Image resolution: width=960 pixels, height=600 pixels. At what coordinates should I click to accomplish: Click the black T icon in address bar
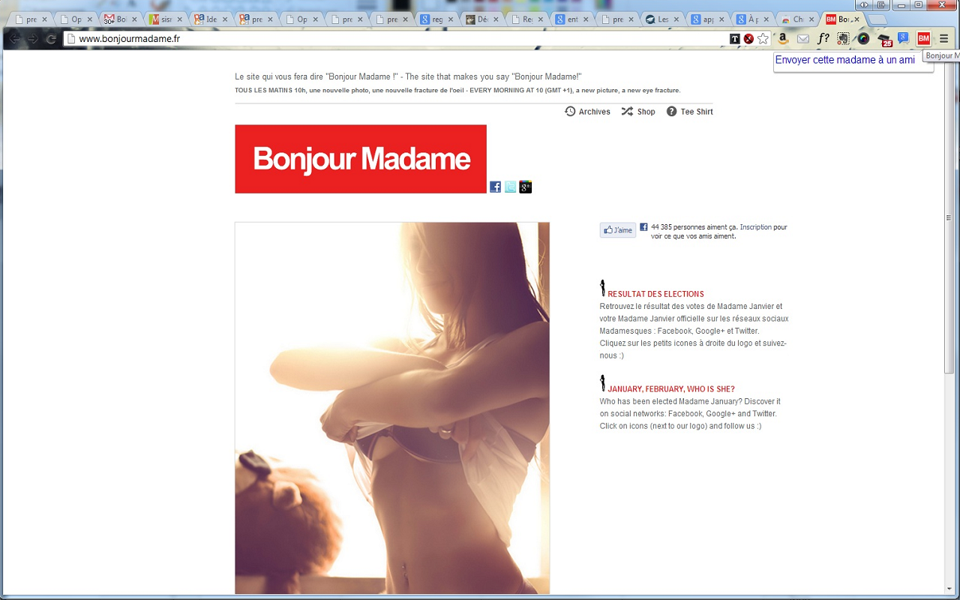pyautogui.click(x=735, y=39)
